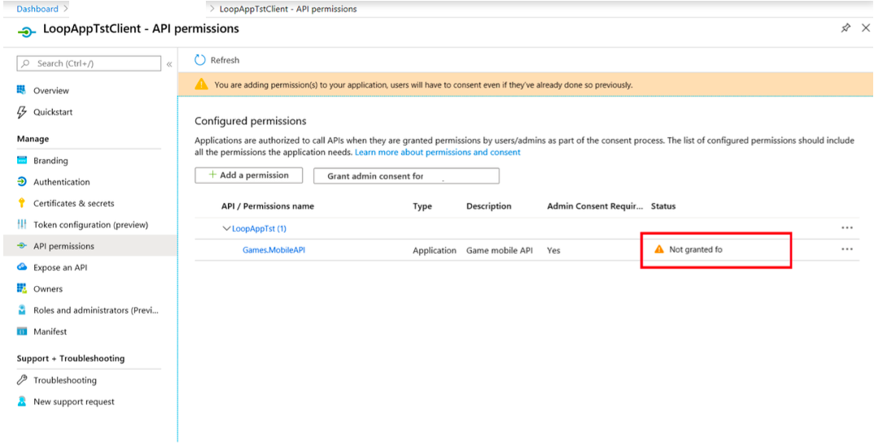Click the Manage section heading
Viewport: 874px width, 448px height.
33,139
